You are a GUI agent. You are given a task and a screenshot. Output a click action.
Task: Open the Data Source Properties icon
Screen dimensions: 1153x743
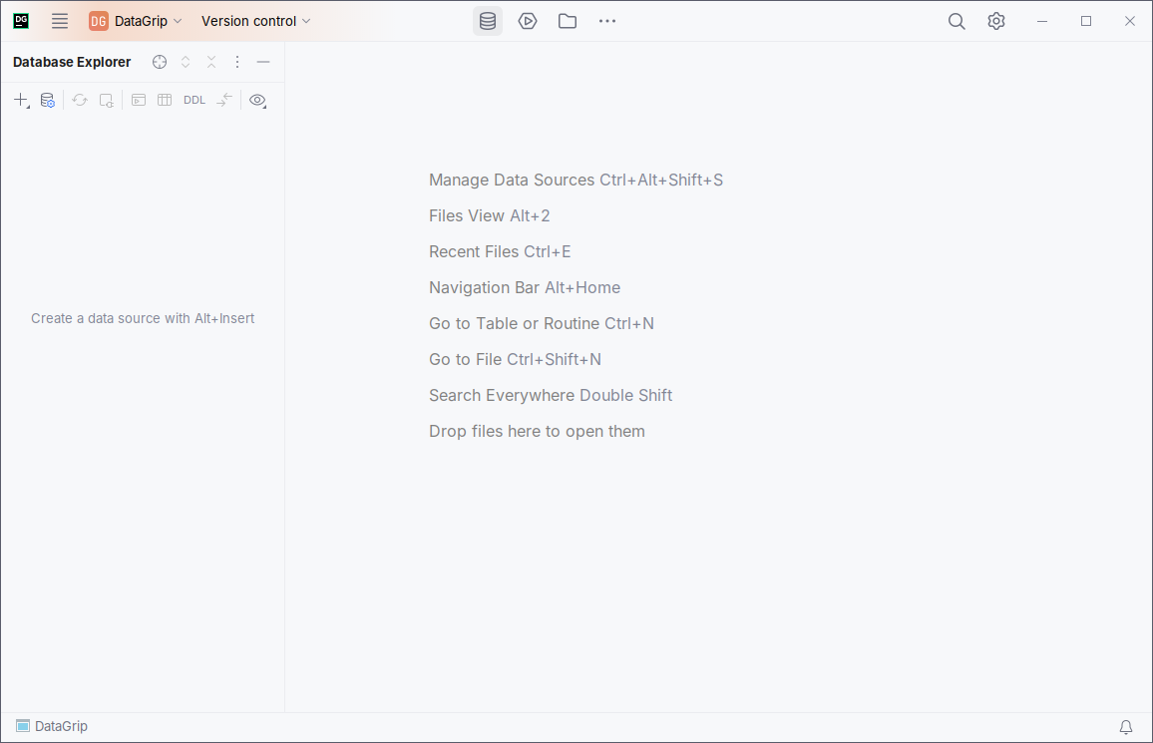click(x=47, y=100)
